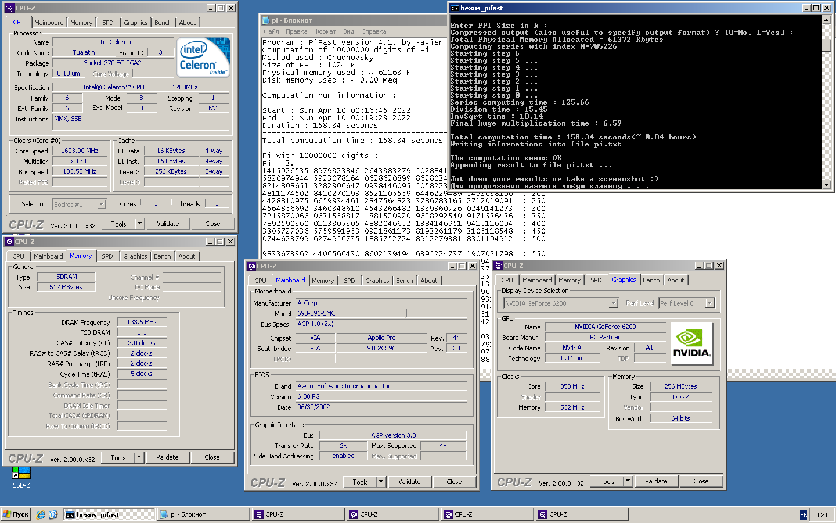Screen dimensions: 836x523
Task: Click CPU-Z title icon in Mainboard window
Action: tap(251, 266)
